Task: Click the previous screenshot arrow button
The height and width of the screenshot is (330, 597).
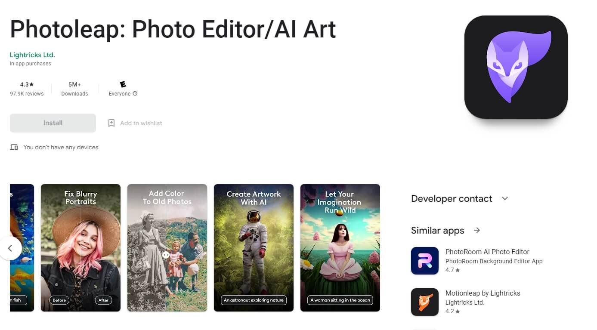Action: click(x=9, y=248)
